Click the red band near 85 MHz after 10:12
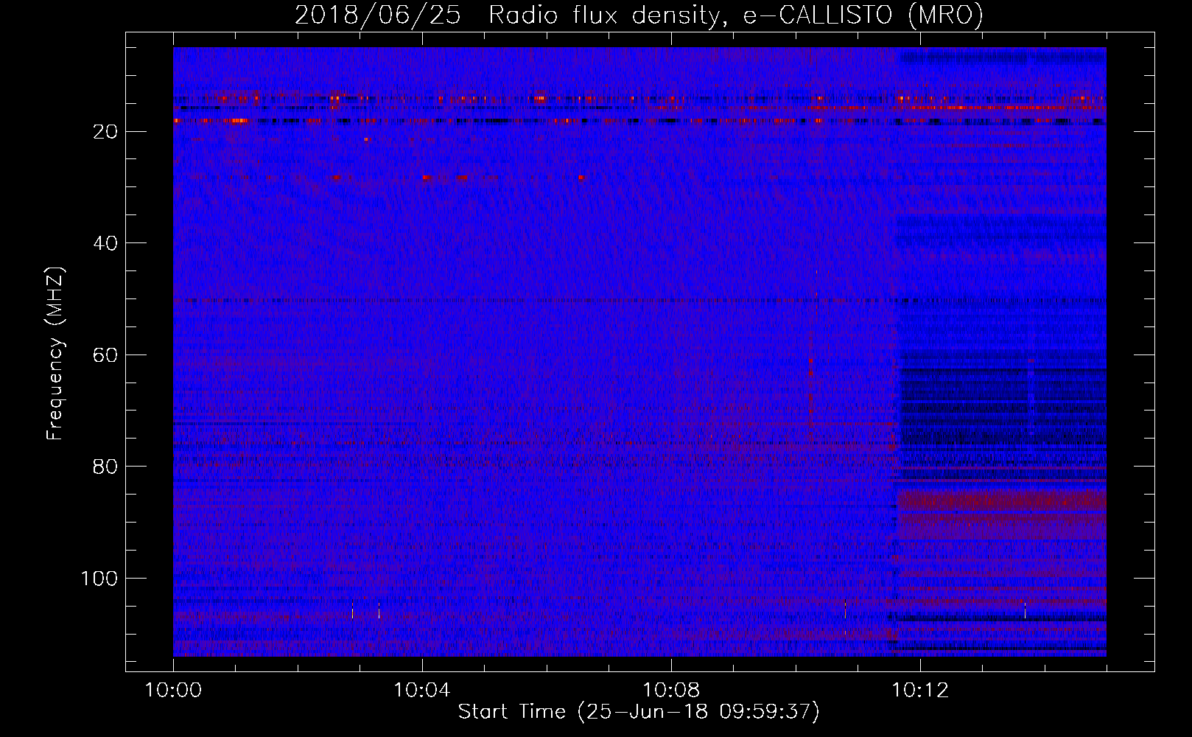This screenshot has width=1192, height=737. [1001, 501]
